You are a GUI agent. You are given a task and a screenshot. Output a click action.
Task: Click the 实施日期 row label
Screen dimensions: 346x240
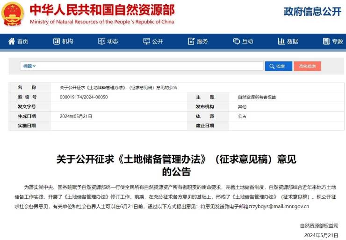tap(27, 126)
